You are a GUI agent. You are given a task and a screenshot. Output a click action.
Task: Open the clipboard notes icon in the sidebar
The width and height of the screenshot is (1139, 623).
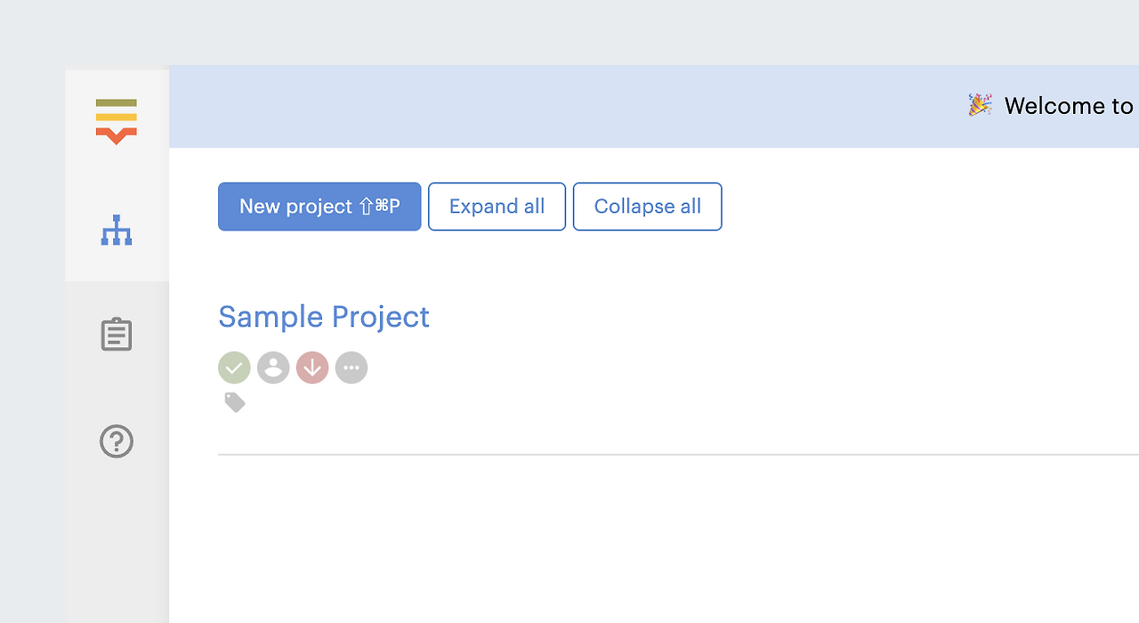pyautogui.click(x=116, y=334)
